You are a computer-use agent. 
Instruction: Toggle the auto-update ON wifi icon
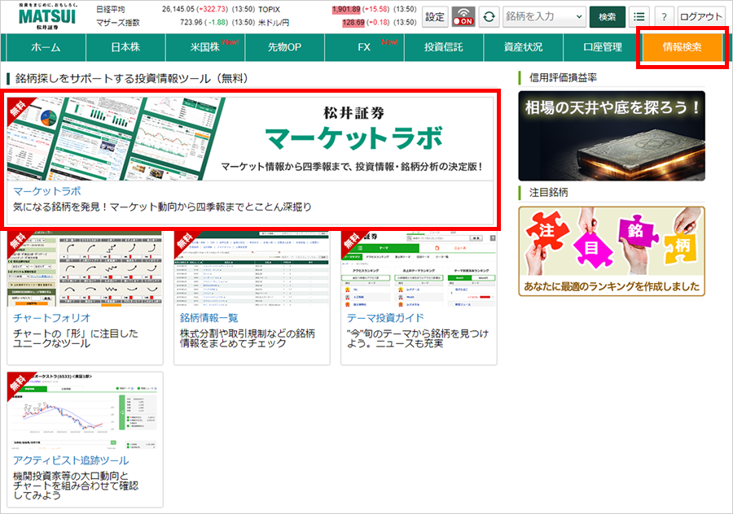point(463,17)
